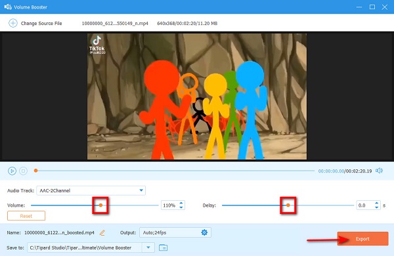Click the current time 00:00:00.00
394x256 pixels.
(331, 171)
